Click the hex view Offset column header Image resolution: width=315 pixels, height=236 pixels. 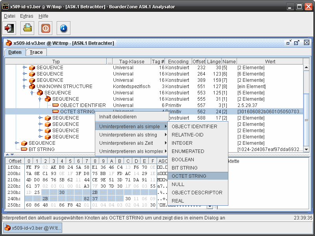(15, 161)
